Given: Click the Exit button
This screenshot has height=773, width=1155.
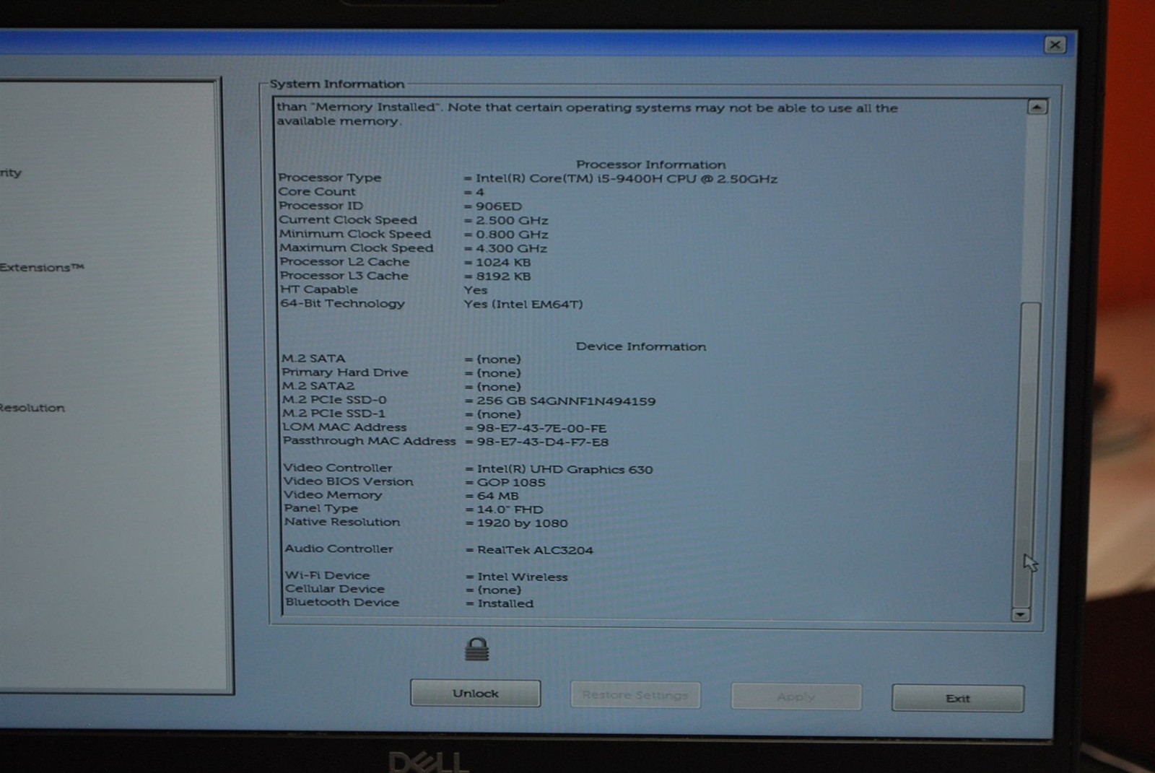Looking at the screenshot, I should (957, 698).
